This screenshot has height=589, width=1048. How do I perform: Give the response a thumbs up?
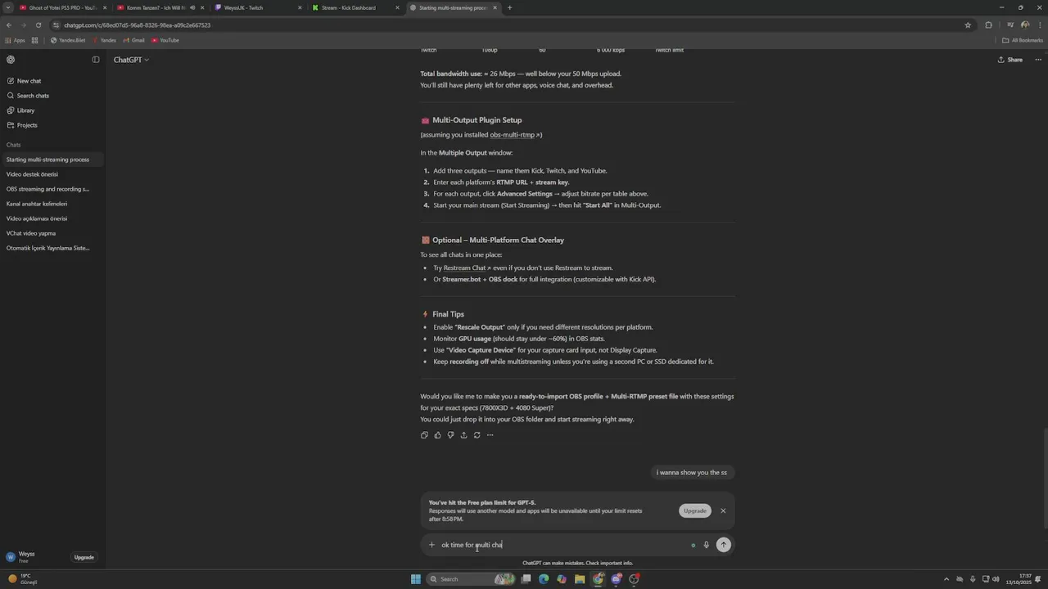click(437, 435)
